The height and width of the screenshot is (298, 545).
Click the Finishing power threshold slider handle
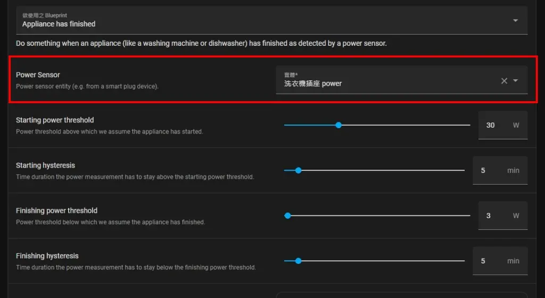pyautogui.click(x=288, y=216)
